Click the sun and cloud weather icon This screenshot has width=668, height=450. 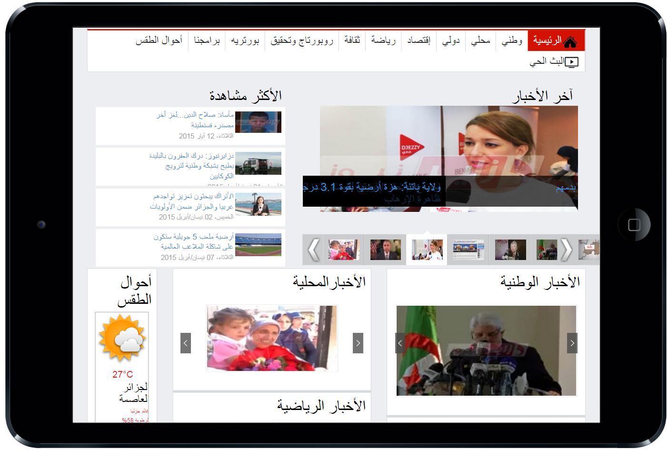pos(122,337)
